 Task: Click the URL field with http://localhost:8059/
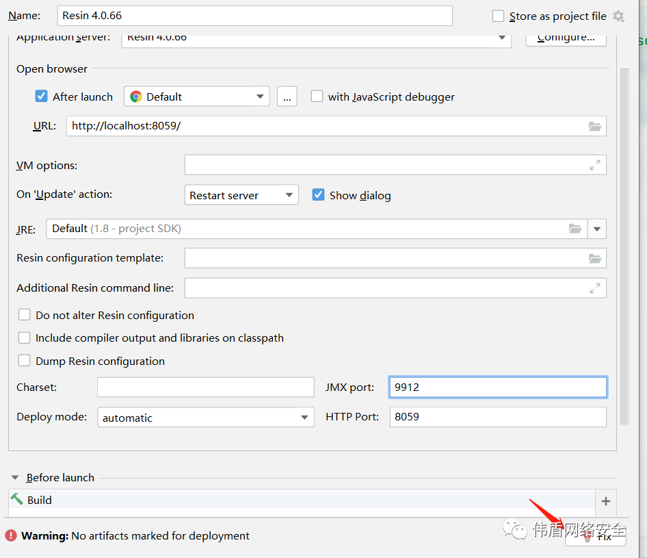336,126
